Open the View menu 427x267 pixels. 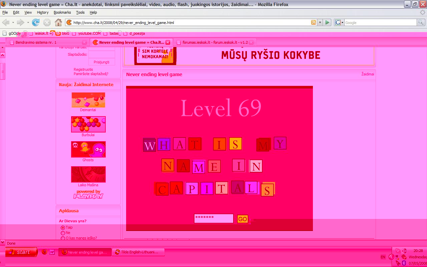tap(28, 12)
